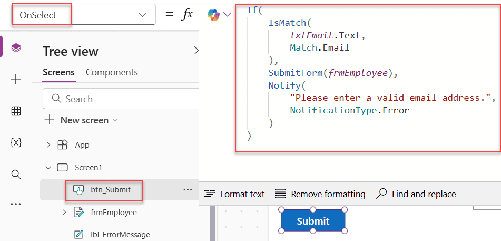
Task: Open the Copilot formula assistant icon
Action: pyautogui.click(x=213, y=15)
